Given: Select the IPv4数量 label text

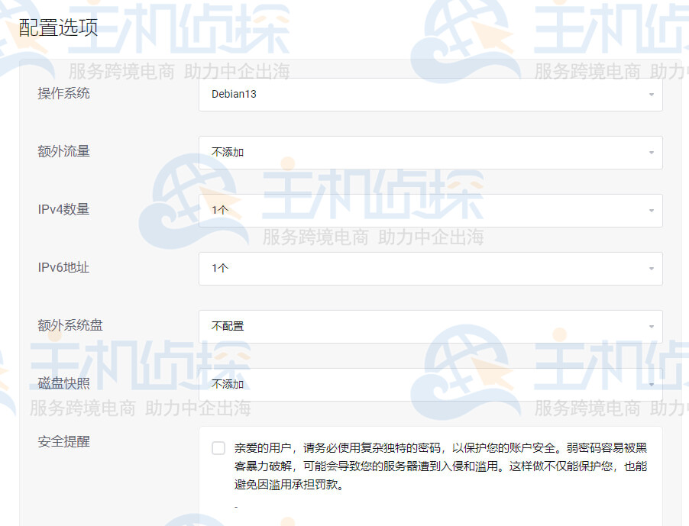Looking at the screenshot, I should click(64, 209).
